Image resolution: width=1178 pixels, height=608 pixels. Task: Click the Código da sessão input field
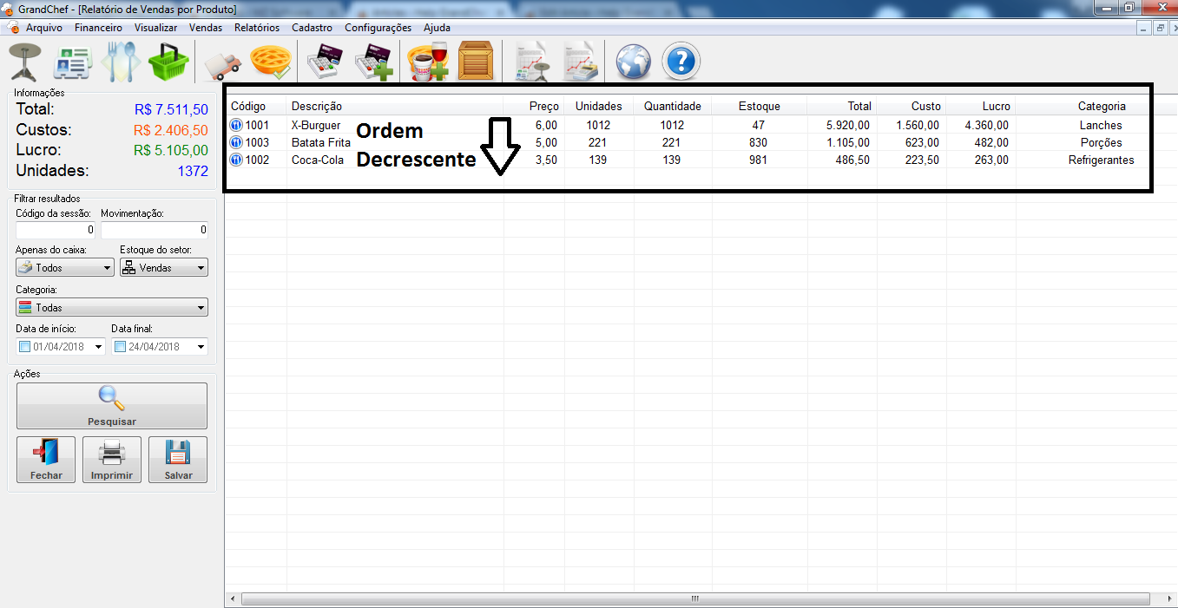(x=56, y=230)
